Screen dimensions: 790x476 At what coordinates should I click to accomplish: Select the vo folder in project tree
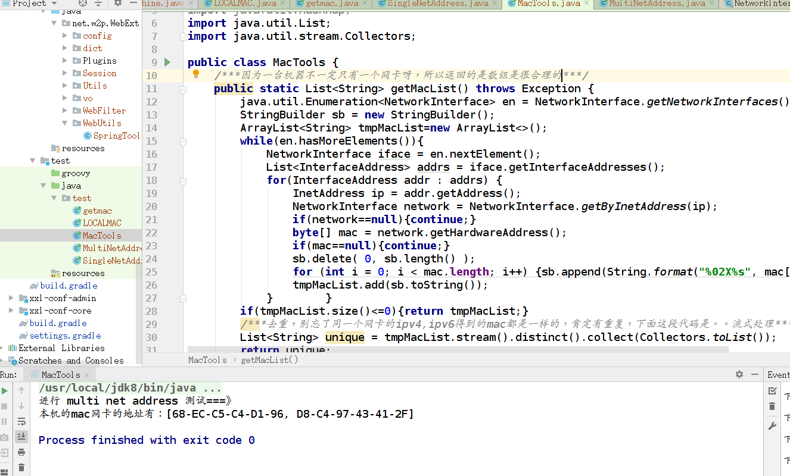[x=88, y=98]
